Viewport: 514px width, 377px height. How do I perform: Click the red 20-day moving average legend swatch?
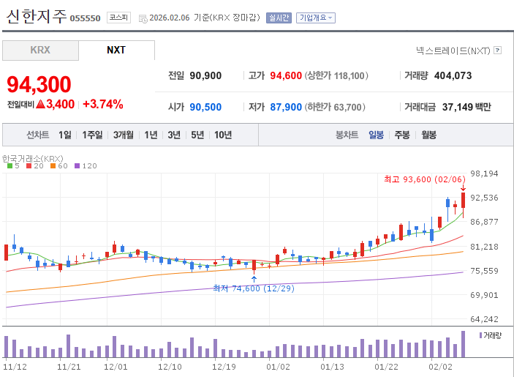point(29,166)
